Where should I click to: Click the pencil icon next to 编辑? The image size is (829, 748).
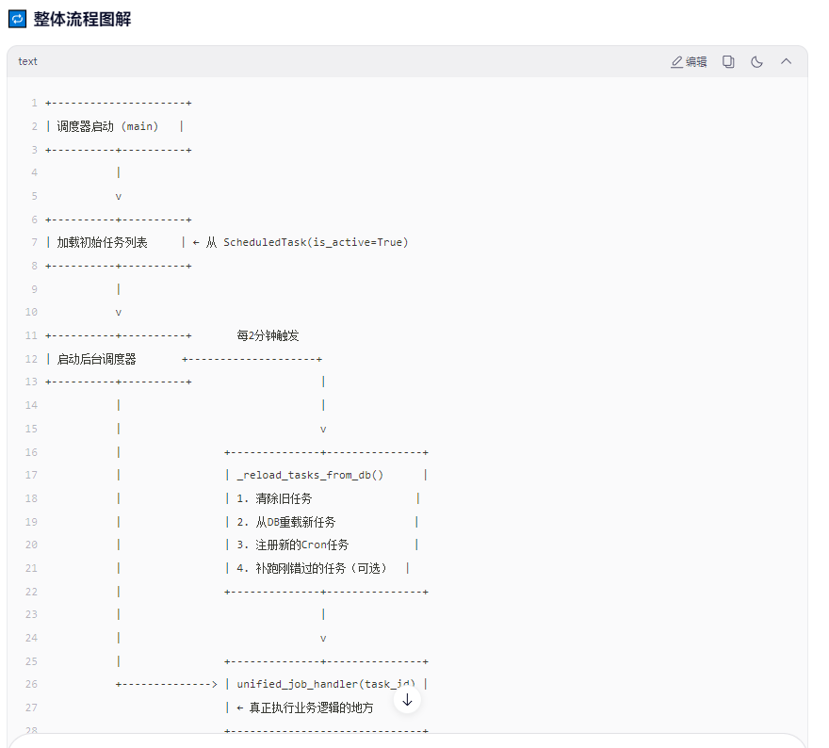pos(676,60)
